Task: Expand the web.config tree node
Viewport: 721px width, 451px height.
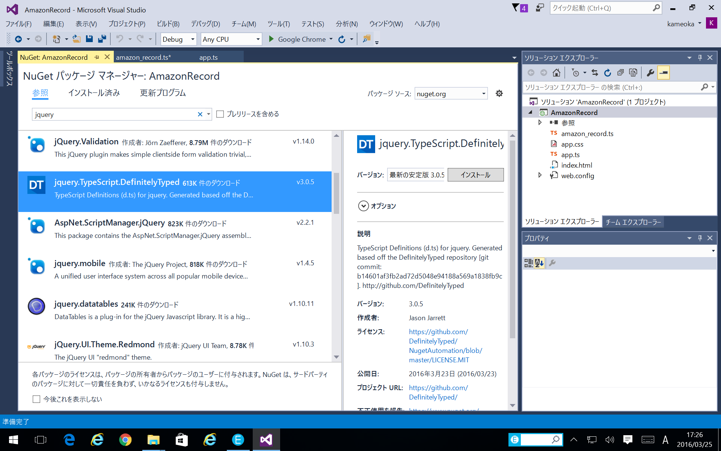Action: (540, 175)
